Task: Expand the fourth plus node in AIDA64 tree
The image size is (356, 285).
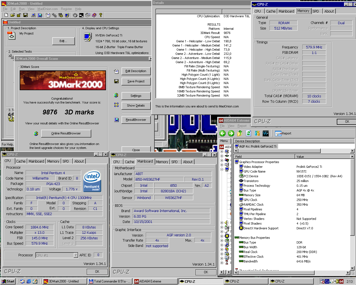Action: tap(222, 165)
